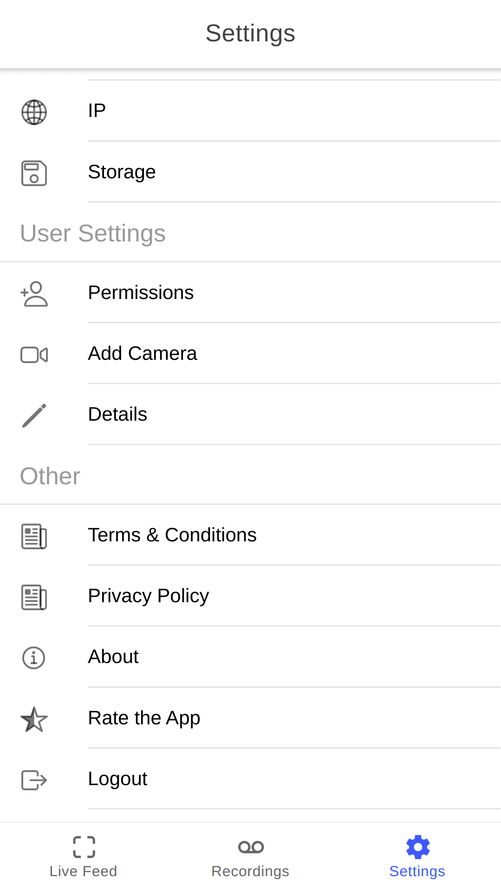Open the IP settings entry

[x=97, y=111]
